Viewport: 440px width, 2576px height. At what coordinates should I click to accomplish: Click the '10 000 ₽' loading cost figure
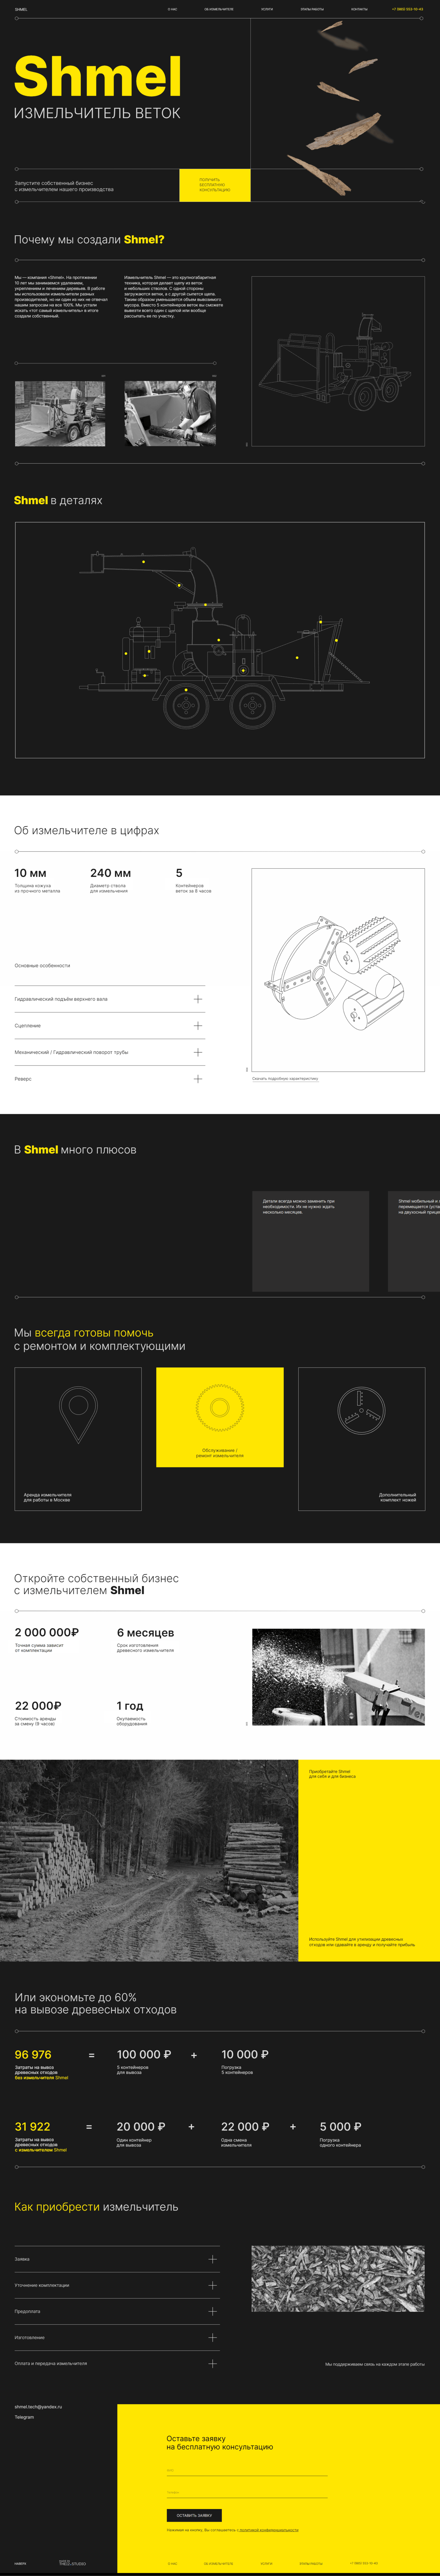(245, 2055)
